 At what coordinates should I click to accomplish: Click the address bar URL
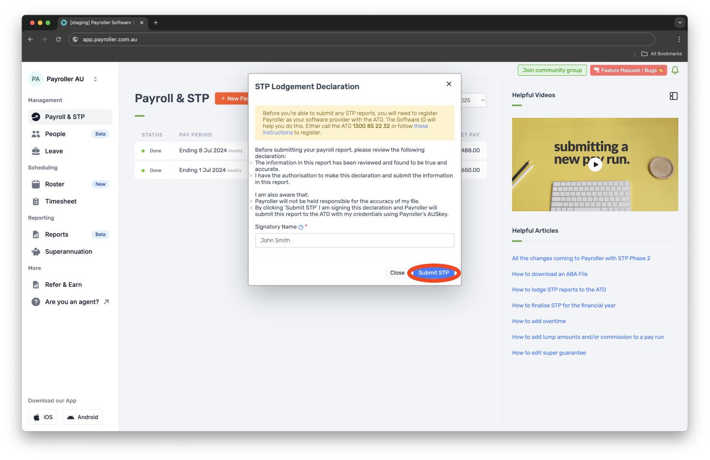pos(110,39)
